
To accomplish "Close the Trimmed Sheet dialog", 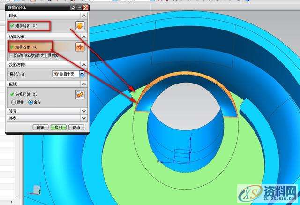I will coord(85,8).
